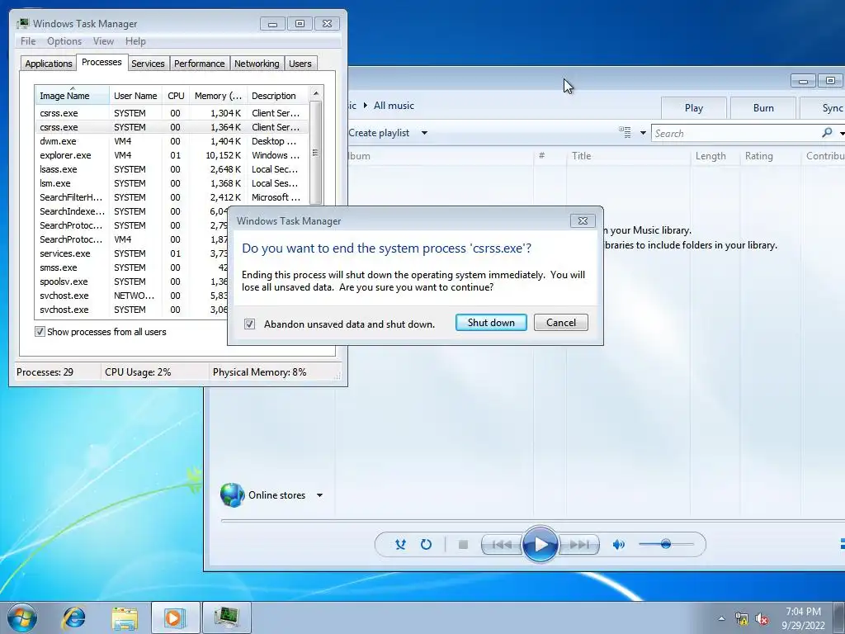This screenshot has width=845, height=634.
Task: Open the Options menu in Task Manager
Action: point(64,41)
